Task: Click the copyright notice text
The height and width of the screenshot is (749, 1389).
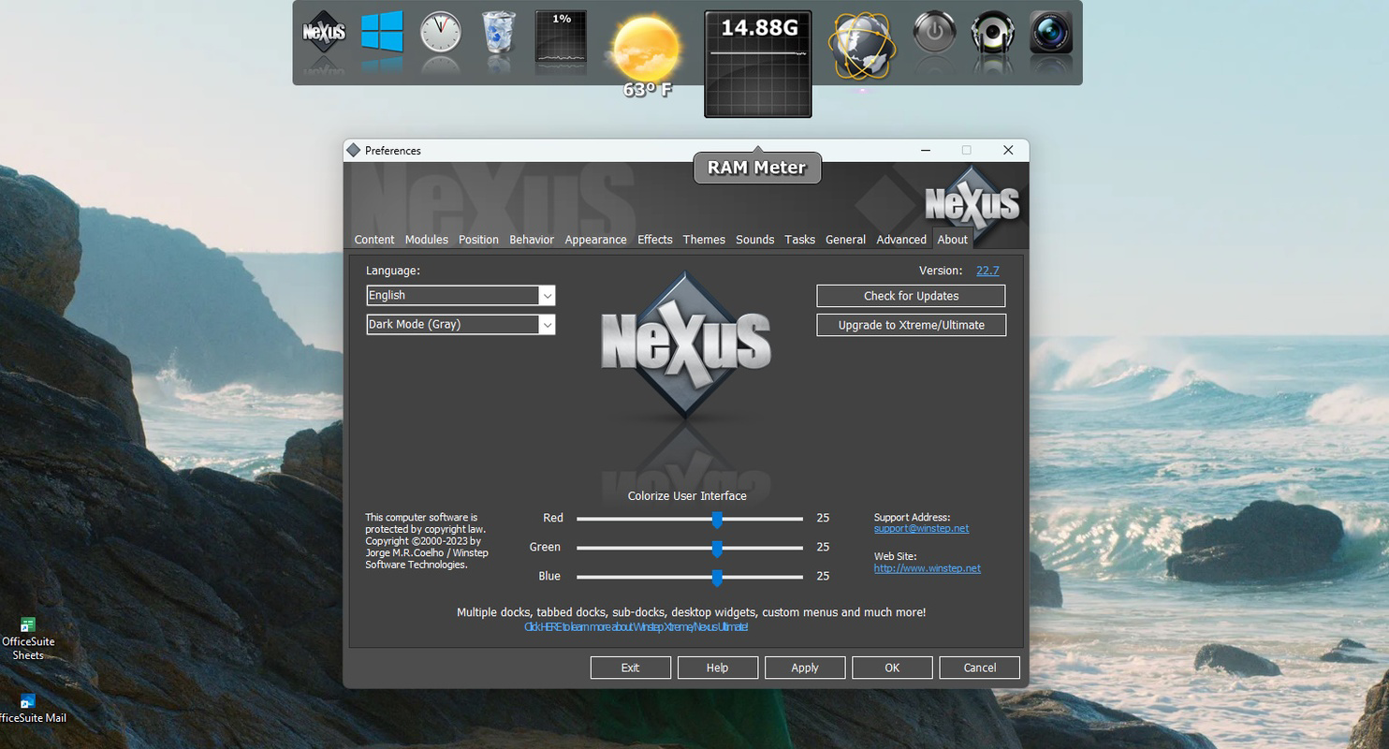Action: pos(427,541)
